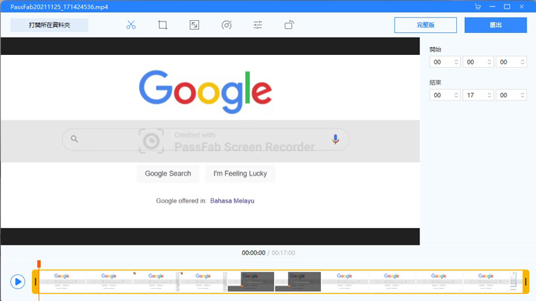Click the blue 匯出 export button

click(495, 25)
